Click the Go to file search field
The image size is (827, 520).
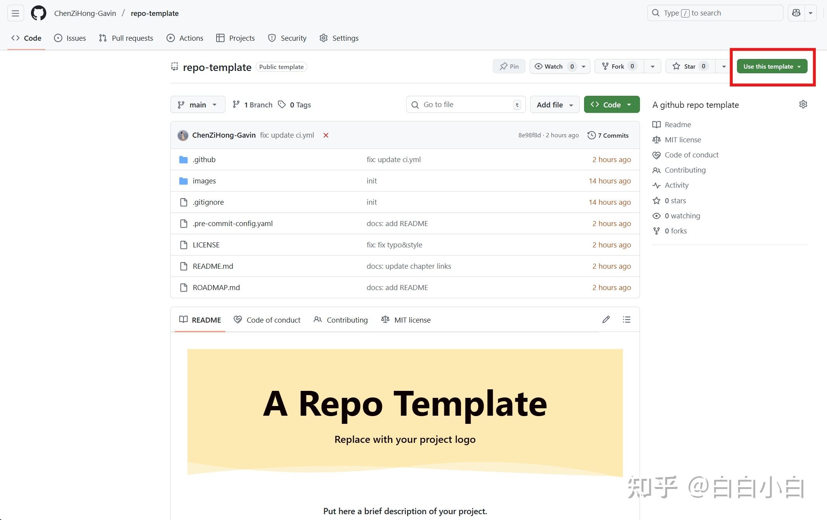(466, 104)
